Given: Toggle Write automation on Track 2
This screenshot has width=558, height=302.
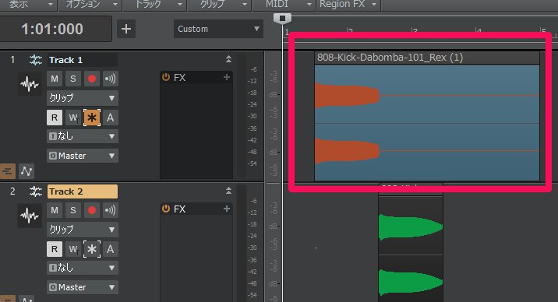Looking at the screenshot, I should [x=73, y=249].
